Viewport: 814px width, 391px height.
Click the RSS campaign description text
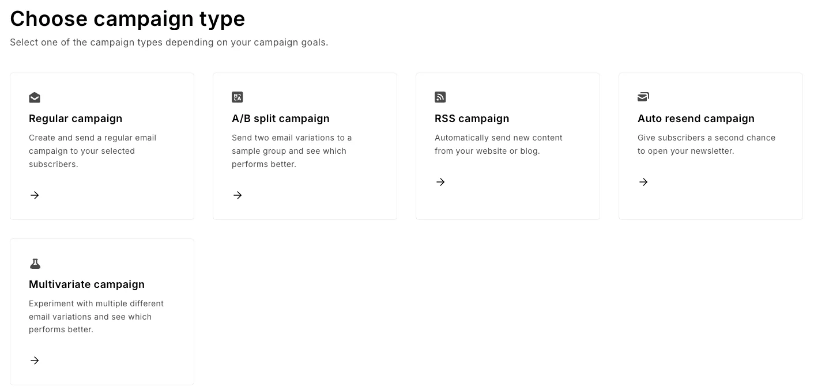click(499, 144)
